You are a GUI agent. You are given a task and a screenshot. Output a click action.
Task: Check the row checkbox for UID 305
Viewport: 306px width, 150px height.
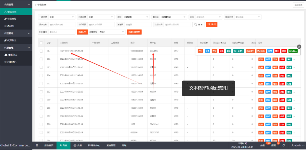[x=41, y=67]
